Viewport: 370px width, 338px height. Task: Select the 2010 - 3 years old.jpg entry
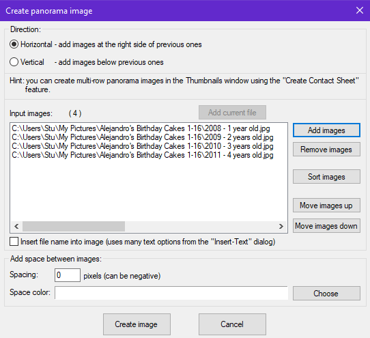[x=142, y=146]
